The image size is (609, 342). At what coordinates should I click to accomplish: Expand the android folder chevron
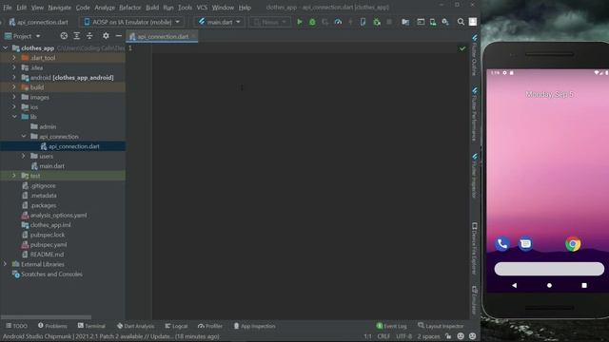[14, 77]
